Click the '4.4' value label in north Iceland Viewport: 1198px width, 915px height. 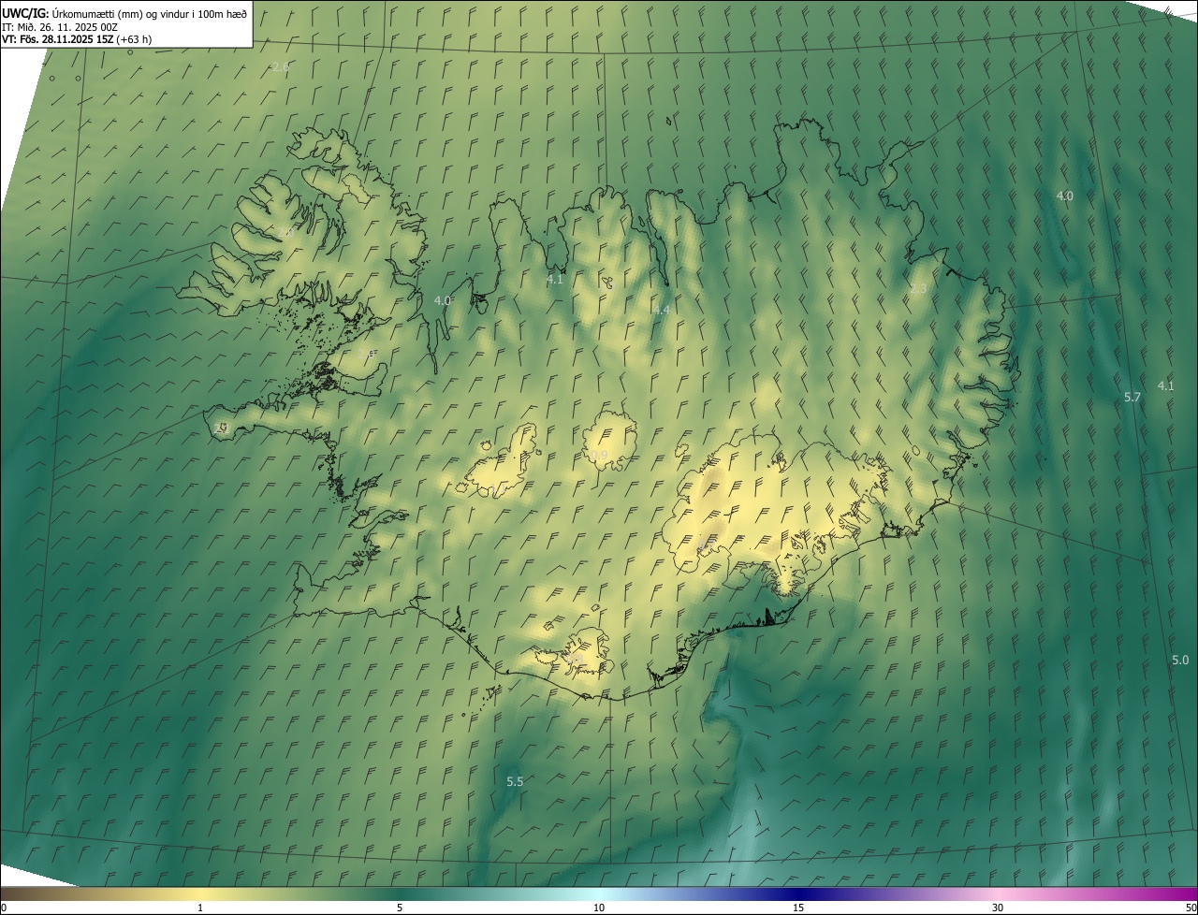pyautogui.click(x=662, y=310)
